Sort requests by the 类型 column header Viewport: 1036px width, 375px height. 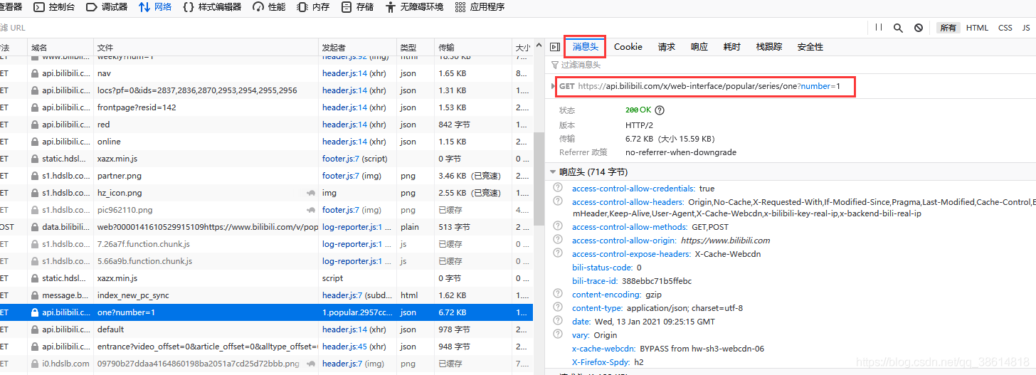click(415, 48)
